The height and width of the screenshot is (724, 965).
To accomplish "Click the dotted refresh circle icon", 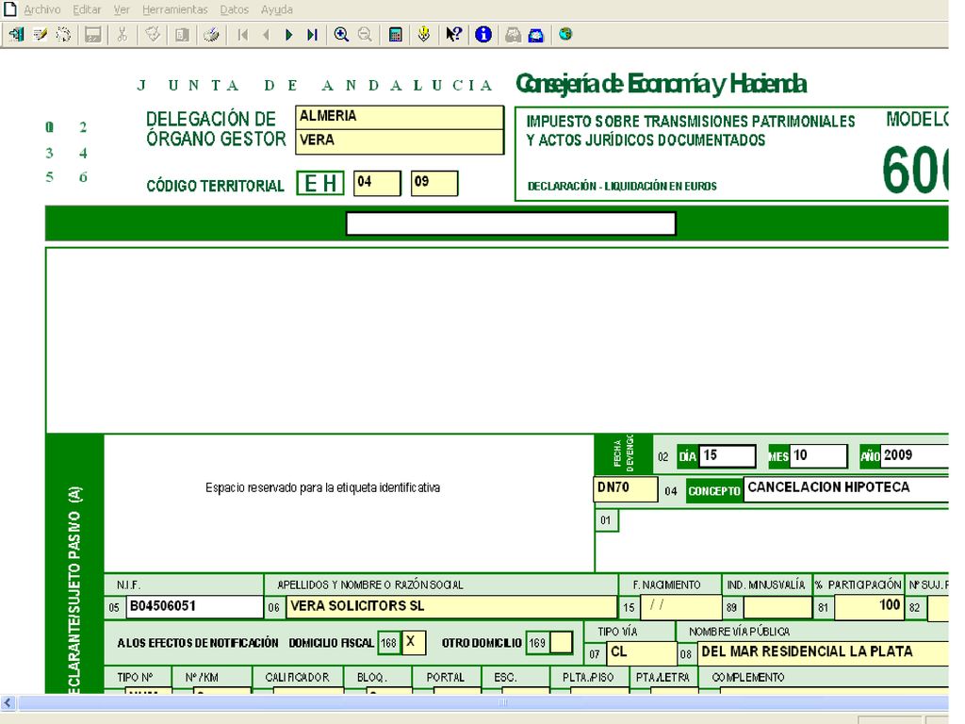I will pos(63,35).
